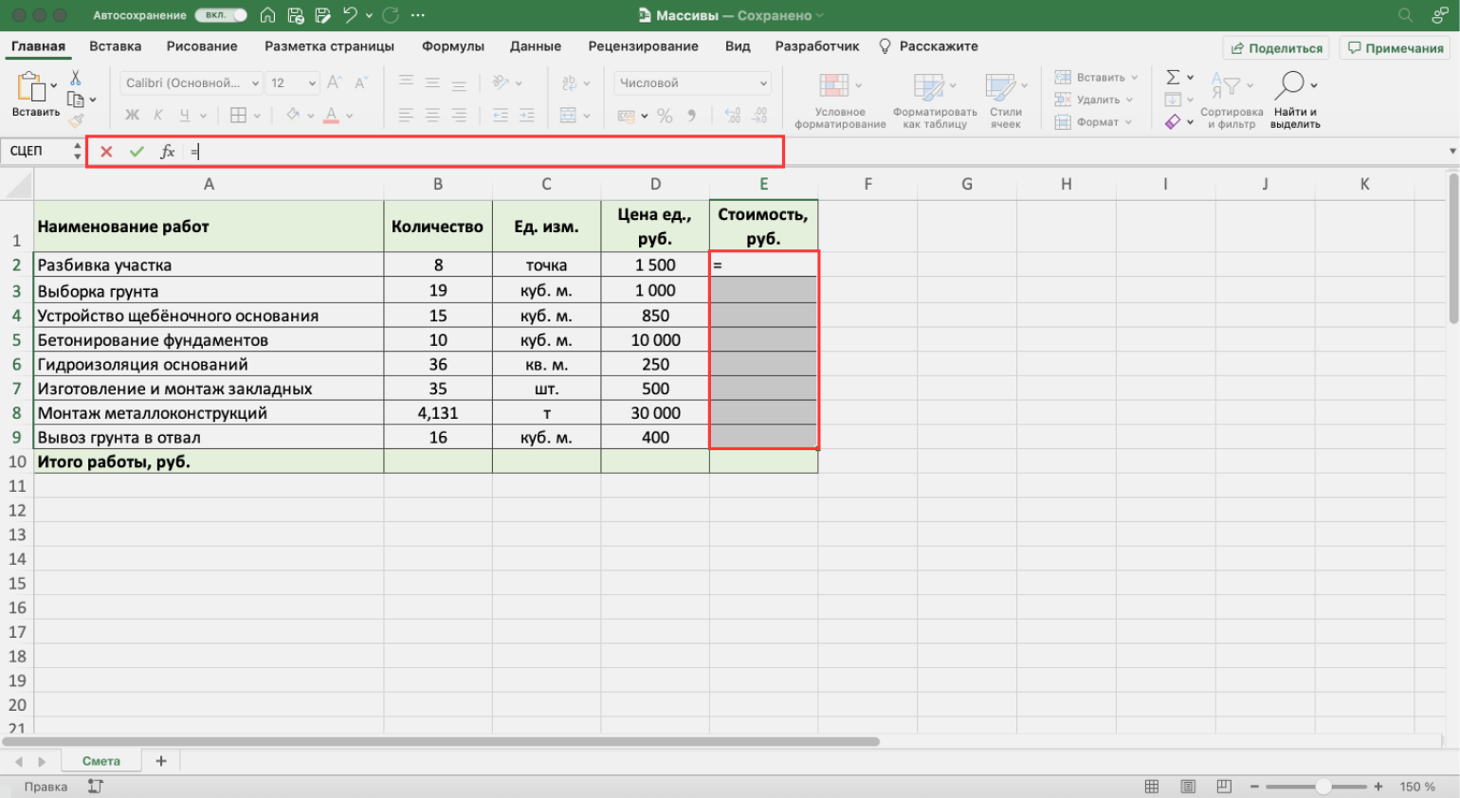Toggle the Автосохранение switch
The width and height of the screenshot is (1460, 798).
[220, 15]
